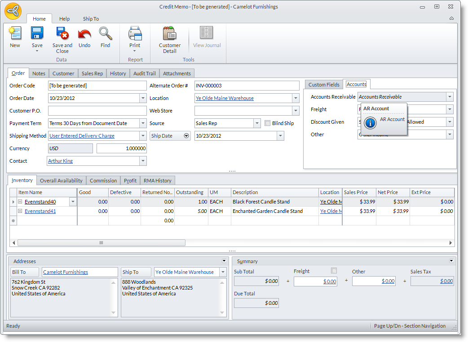Enable the Blind Ship checkbox

coord(268,123)
